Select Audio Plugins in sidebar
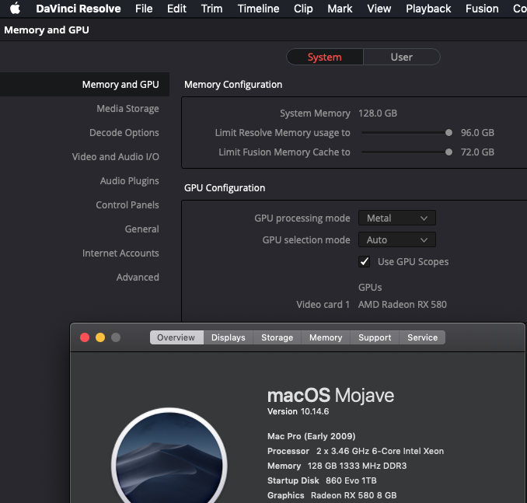This screenshot has height=503, width=527. click(x=129, y=181)
